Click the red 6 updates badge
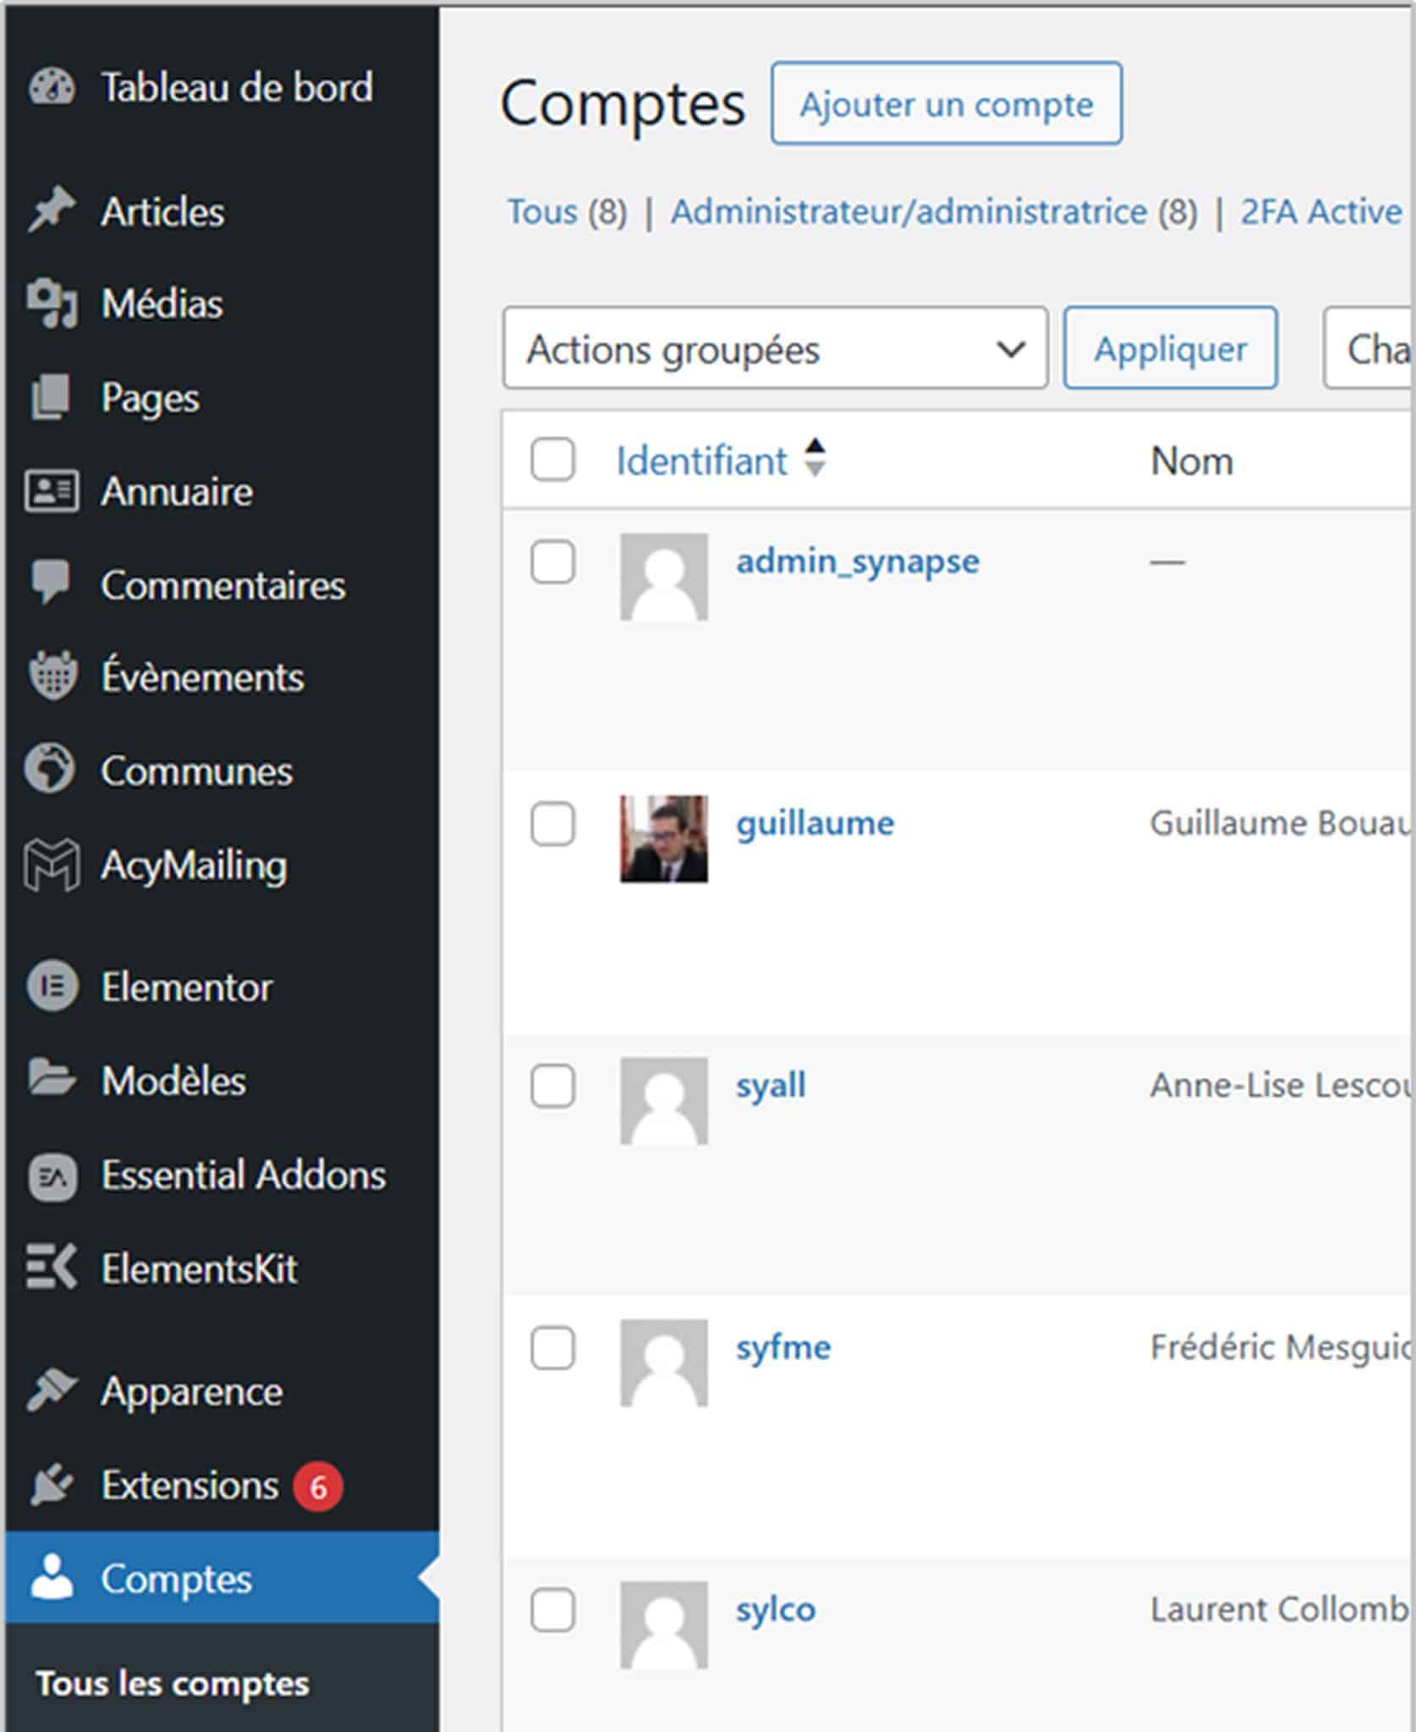The image size is (1416, 1732). [318, 1486]
